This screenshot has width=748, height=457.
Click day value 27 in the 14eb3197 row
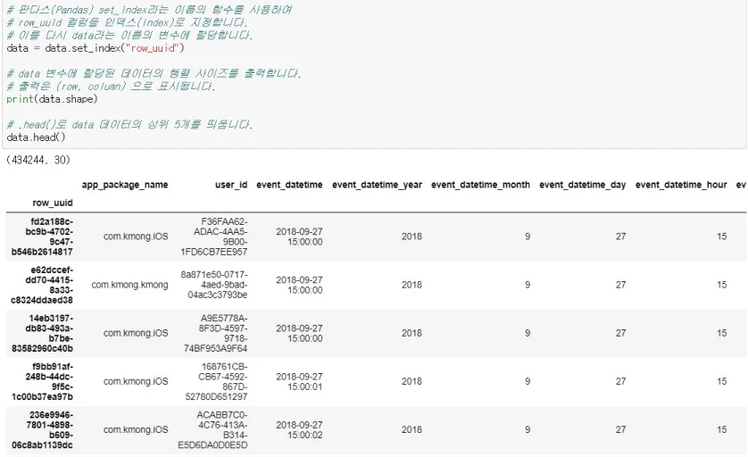click(x=620, y=333)
